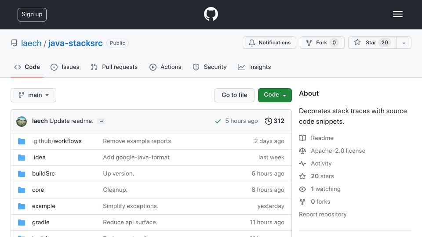Viewport: 422px width, 237px height.
Task: Click the Security shield icon
Action: (x=196, y=67)
